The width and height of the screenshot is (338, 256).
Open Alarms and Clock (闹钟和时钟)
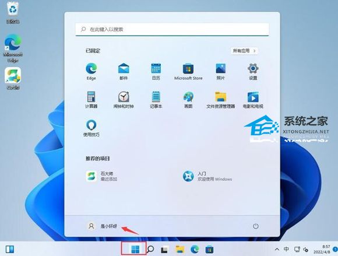tap(124, 100)
